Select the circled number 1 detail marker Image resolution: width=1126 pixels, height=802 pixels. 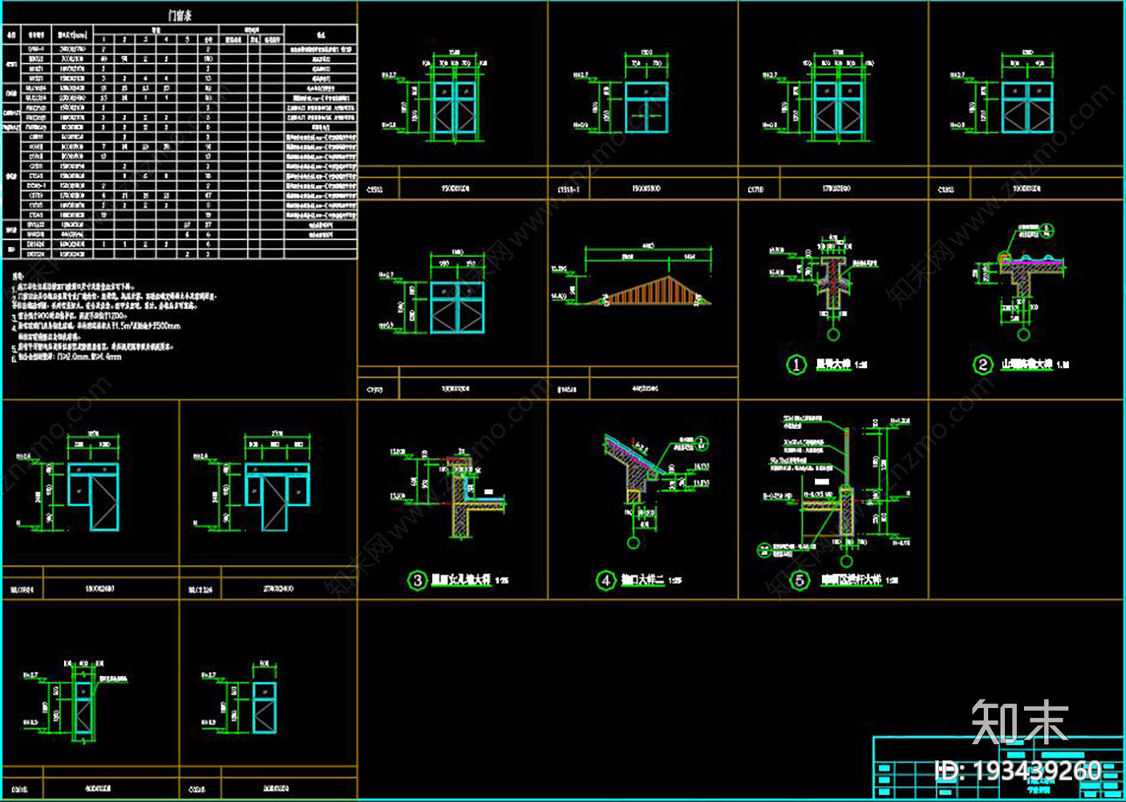[796, 365]
